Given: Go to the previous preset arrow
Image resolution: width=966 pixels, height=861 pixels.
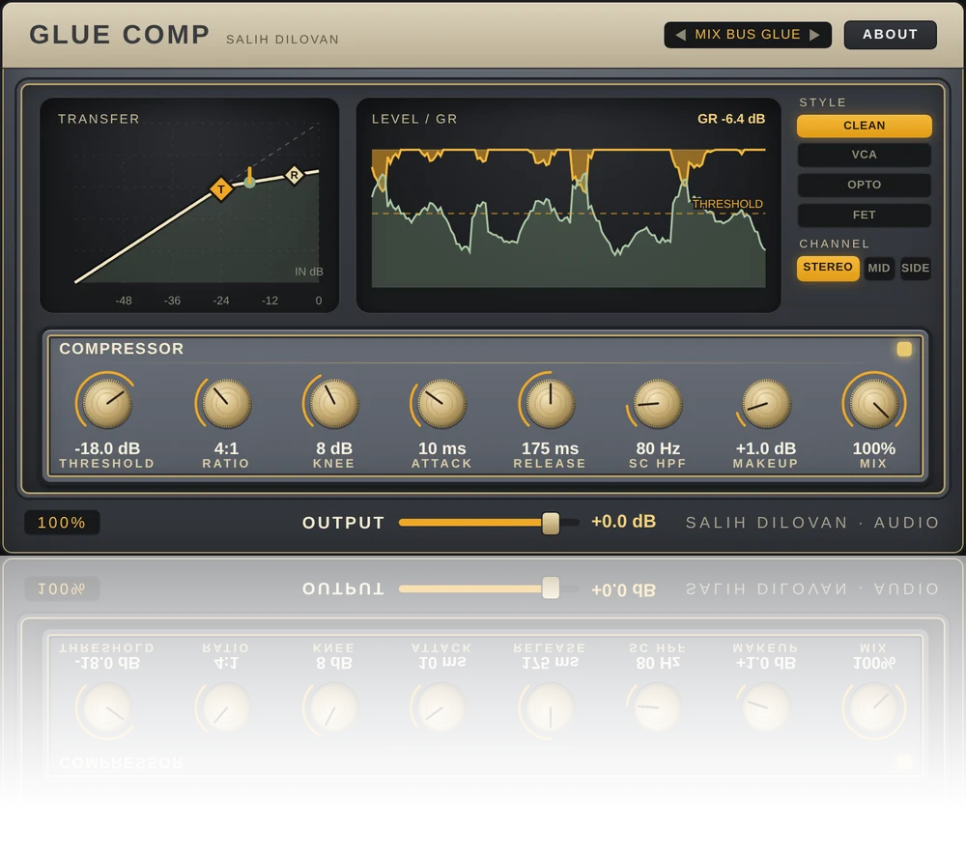Looking at the screenshot, I should (680, 35).
